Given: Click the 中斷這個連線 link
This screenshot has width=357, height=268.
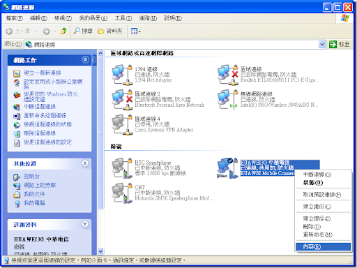Looking at the screenshot, I should point(40,107).
